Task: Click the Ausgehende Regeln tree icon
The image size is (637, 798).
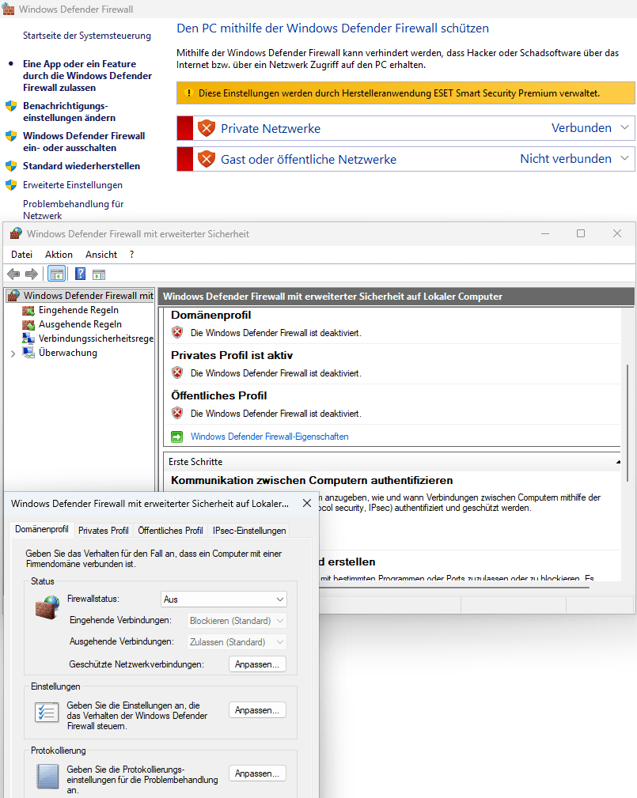Action: 28,325
